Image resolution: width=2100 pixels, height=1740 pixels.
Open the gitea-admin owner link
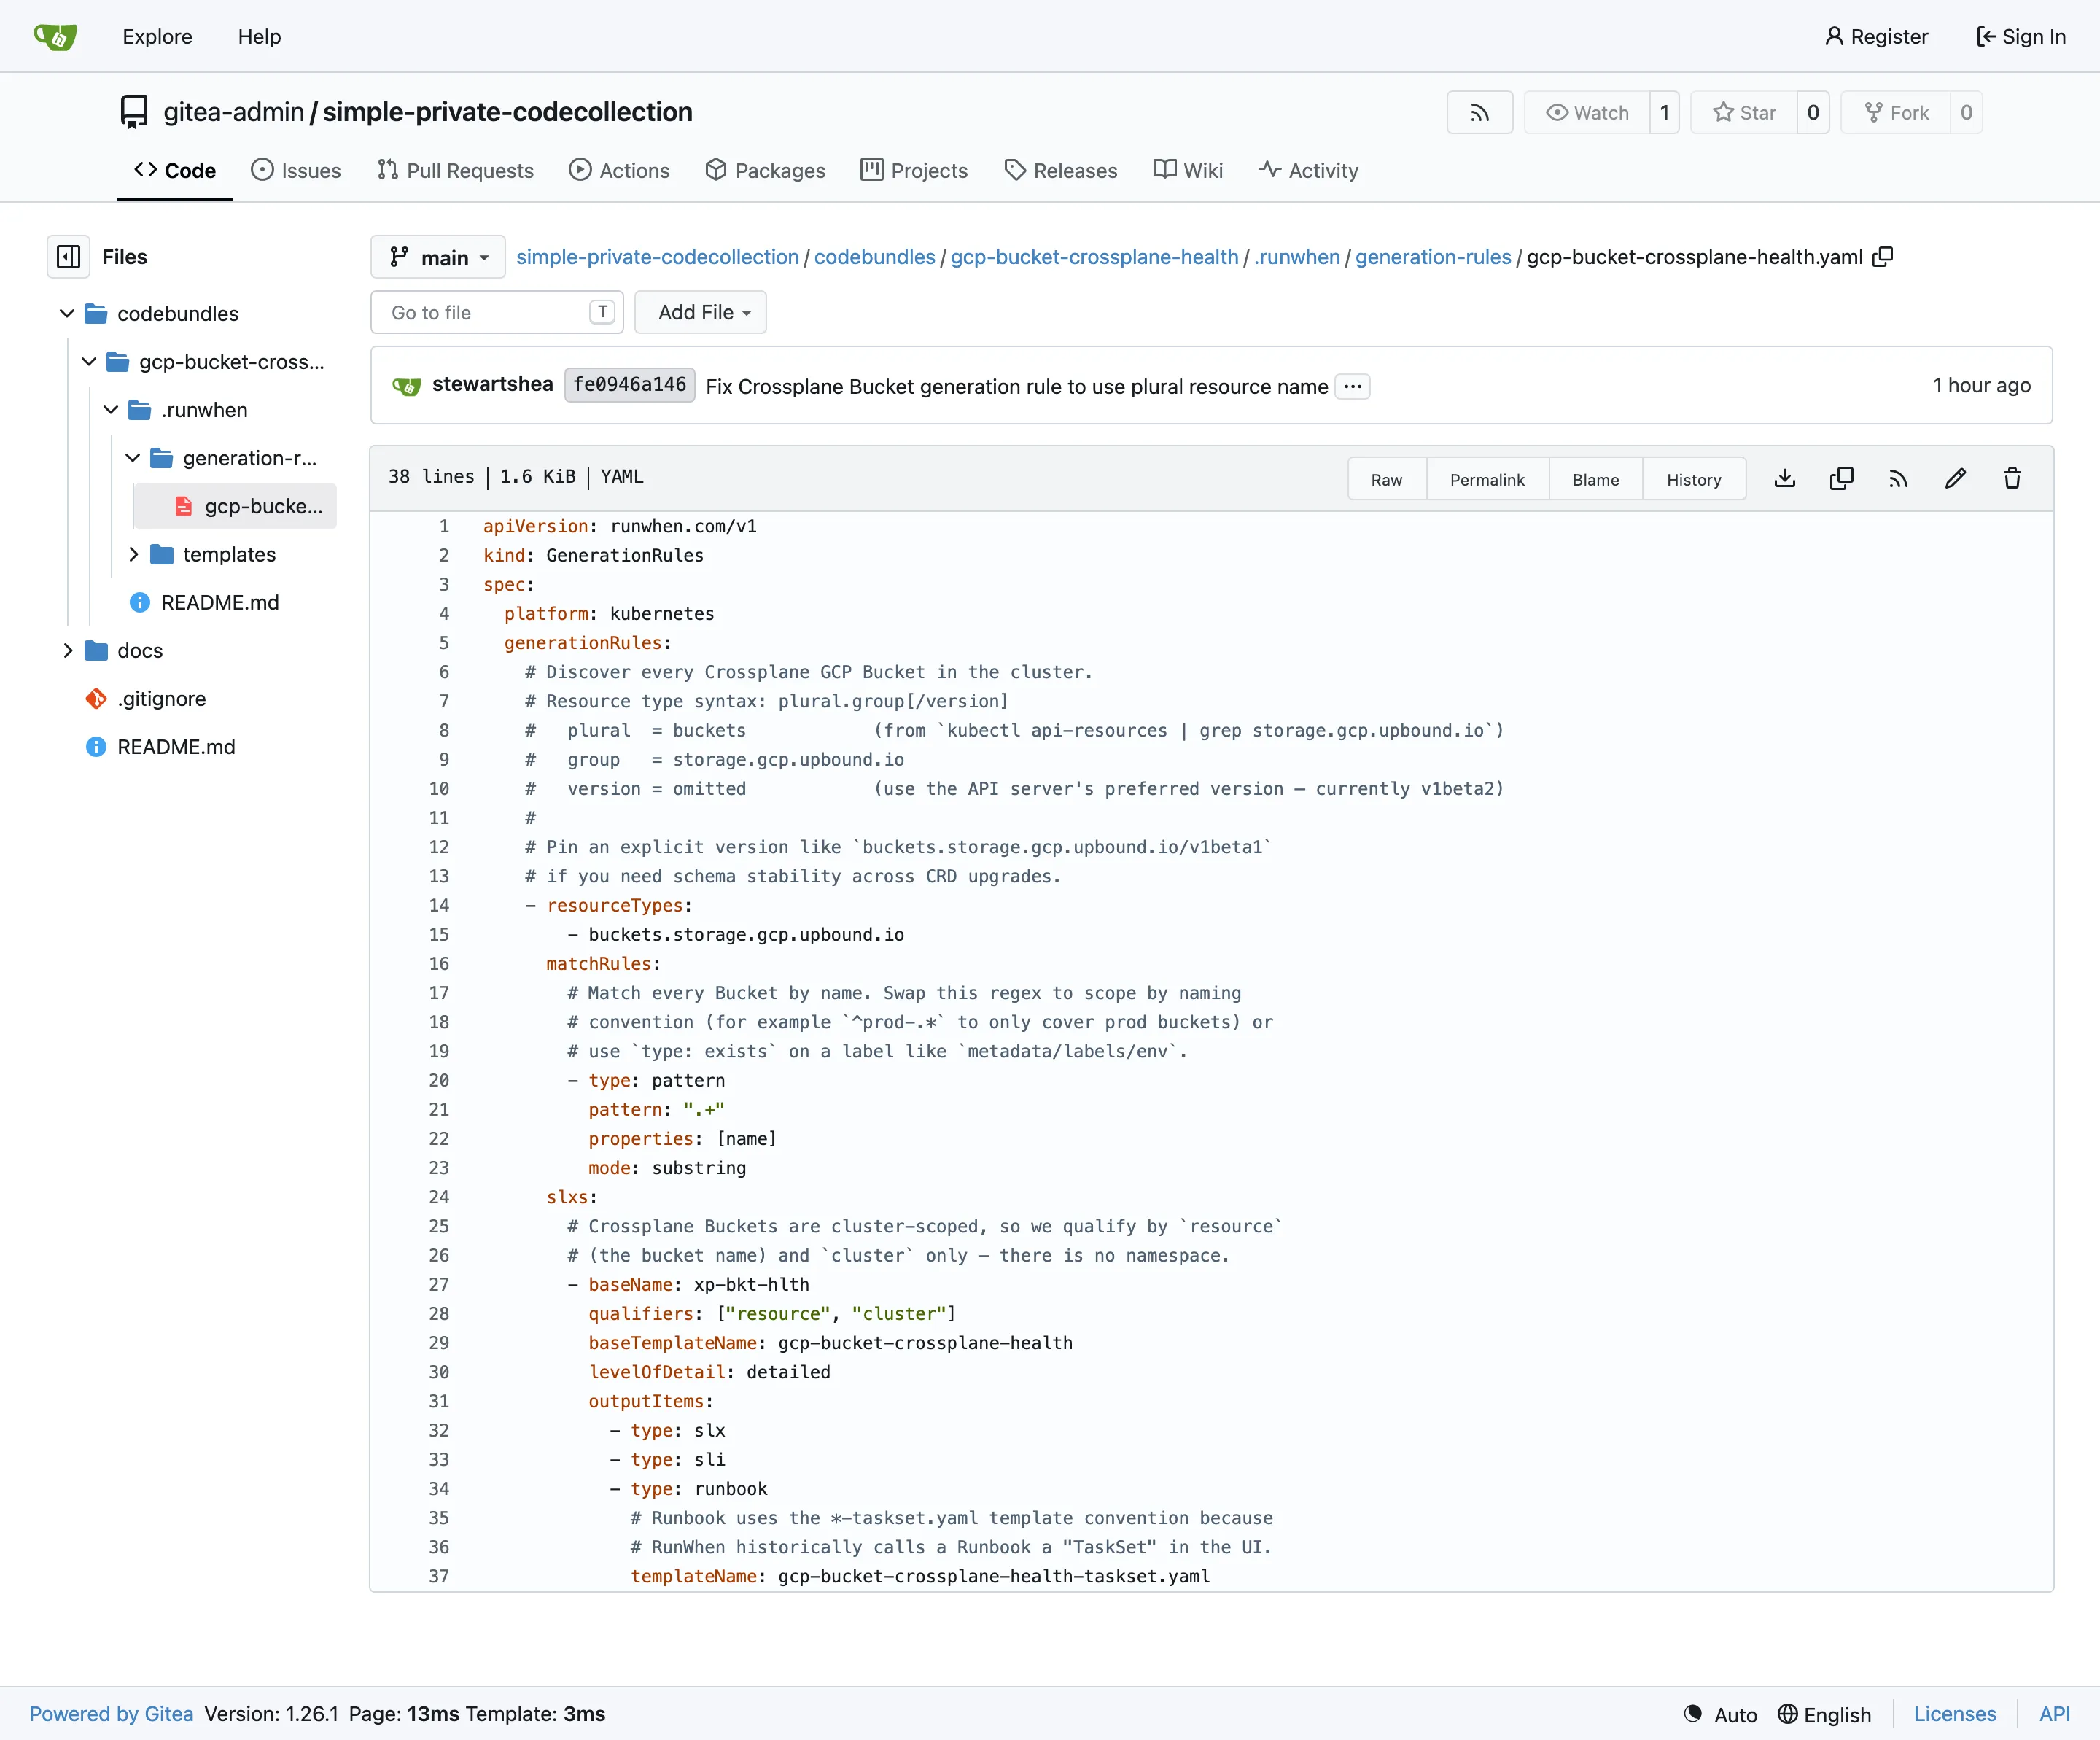234,112
